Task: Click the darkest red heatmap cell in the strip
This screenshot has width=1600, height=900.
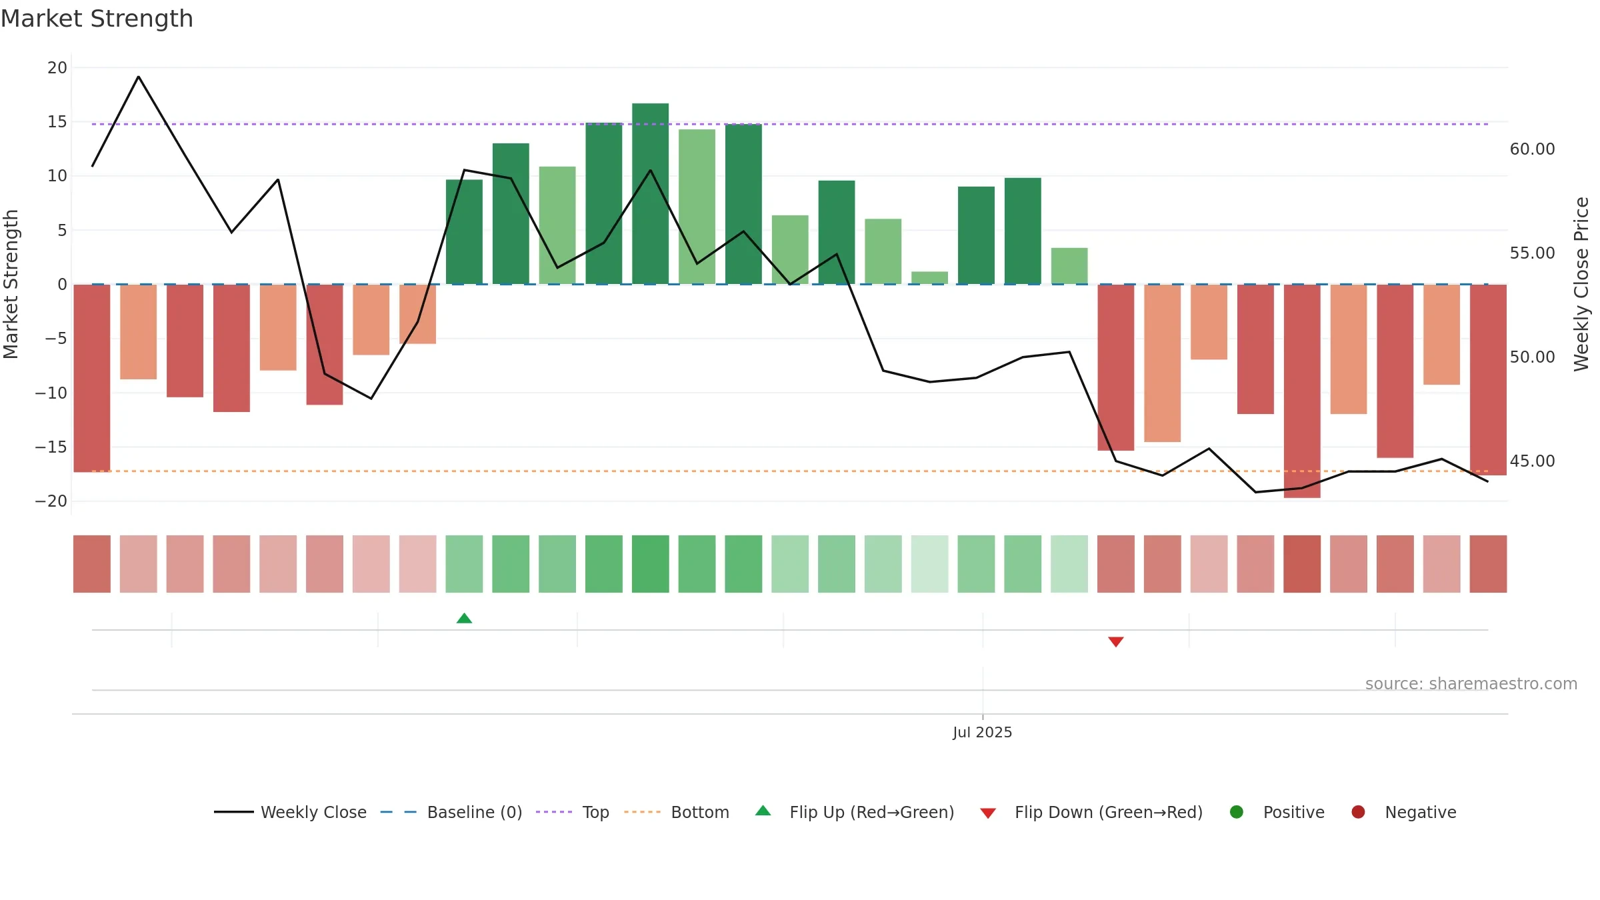Action: (1302, 564)
